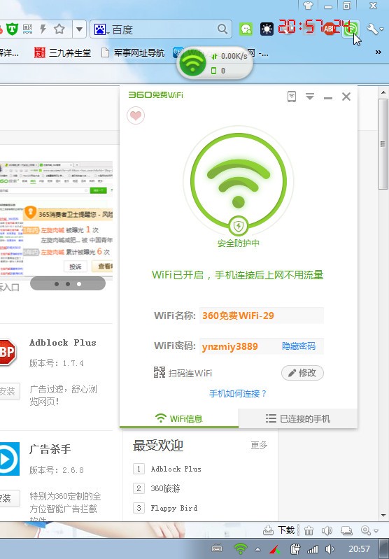
Task: Expand the bookmark star dropdown arrow
Action: [79, 29]
